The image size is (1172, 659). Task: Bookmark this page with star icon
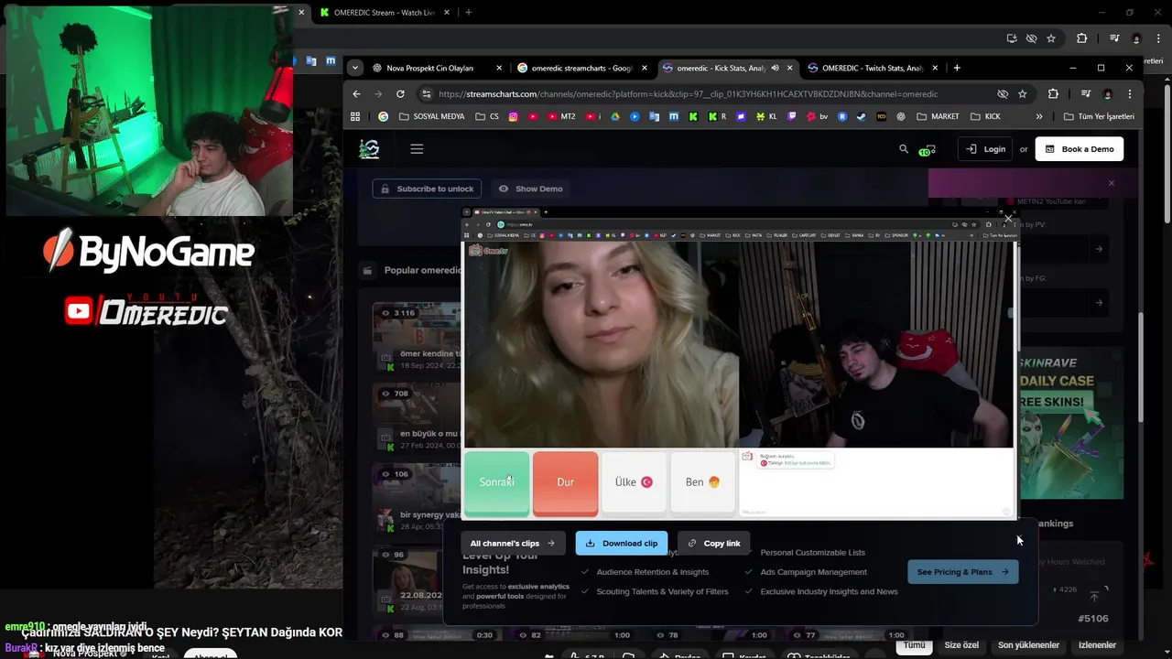[1023, 93]
